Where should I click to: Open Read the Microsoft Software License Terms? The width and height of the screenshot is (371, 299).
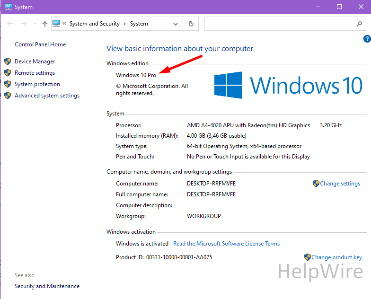point(226,244)
